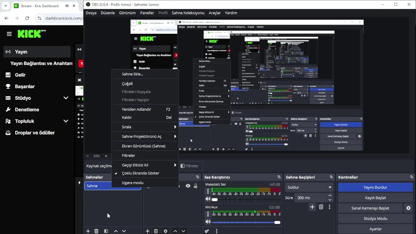Open the Sahne Koleksiyonu menu
This screenshot has height=234, width=416.
tap(188, 13)
